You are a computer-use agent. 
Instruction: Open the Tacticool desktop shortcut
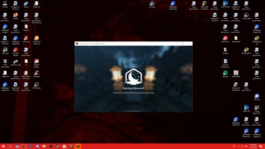pyautogui.click(x=5, y=50)
